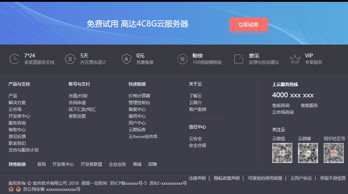Image resolution: width=348 pixels, height=194 pixels.
Task: Click the 100倍故障赔偿 text
Action: point(207,62)
